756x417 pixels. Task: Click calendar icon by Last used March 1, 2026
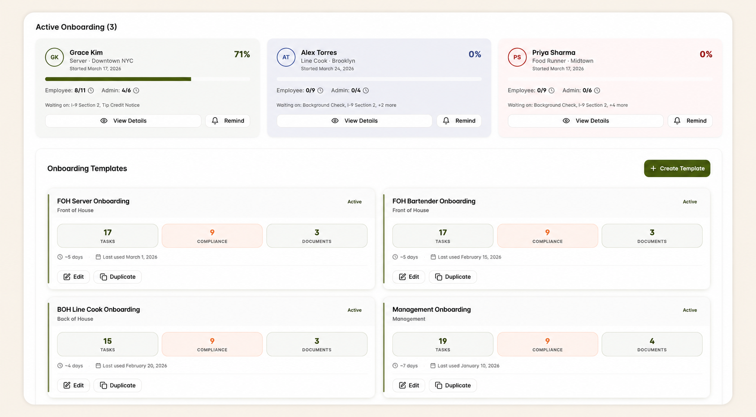[98, 257]
